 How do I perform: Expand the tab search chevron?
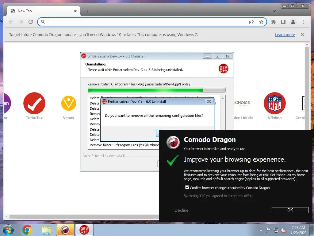[274, 11]
